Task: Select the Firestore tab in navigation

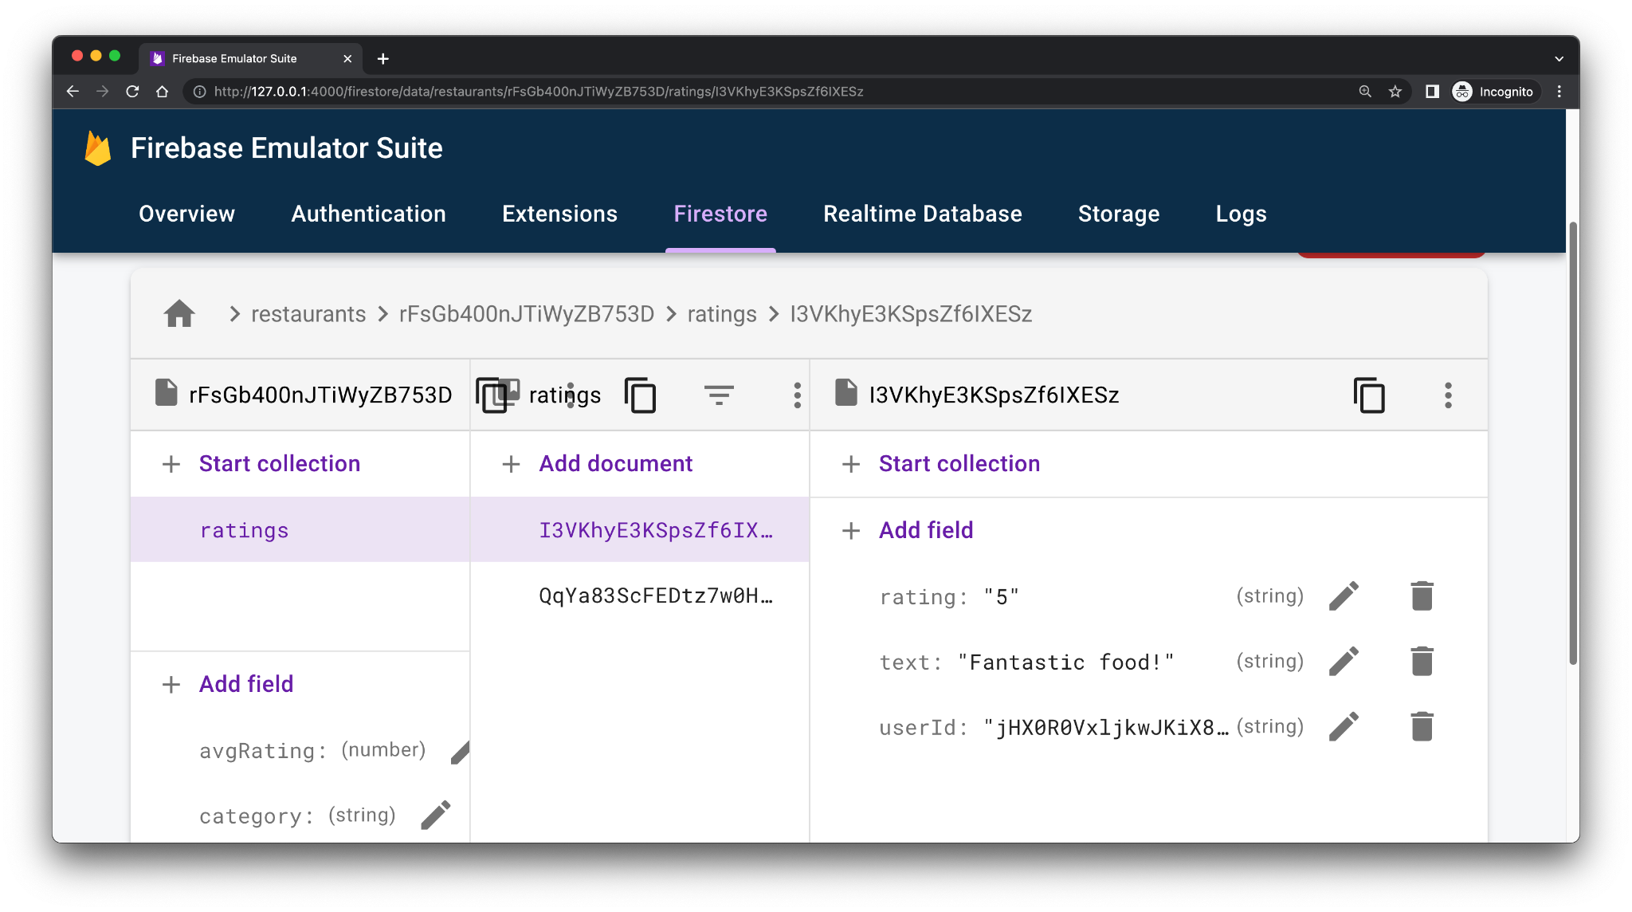Action: [720, 214]
